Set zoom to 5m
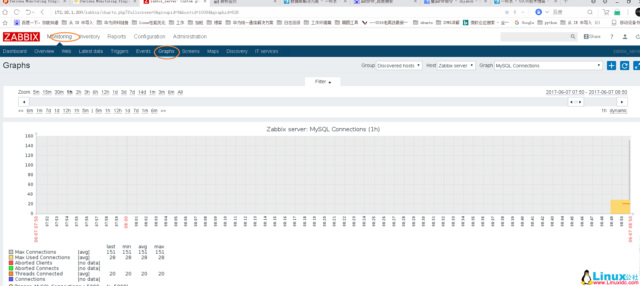The width and height of the screenshot is (640, 286). (36, 92)
